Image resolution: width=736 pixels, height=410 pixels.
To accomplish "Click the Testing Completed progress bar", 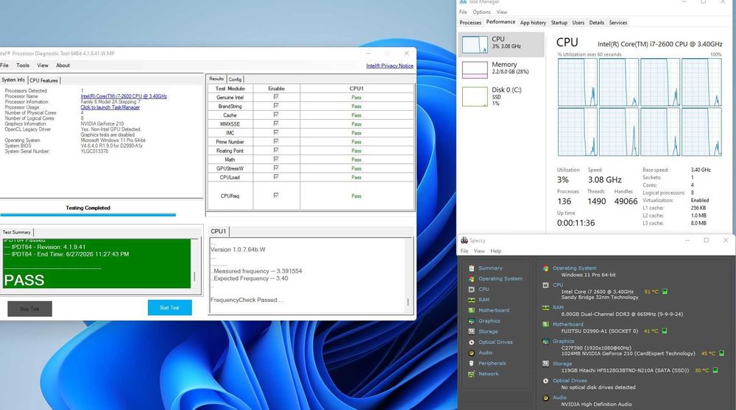I will click(x=88, y=215).
